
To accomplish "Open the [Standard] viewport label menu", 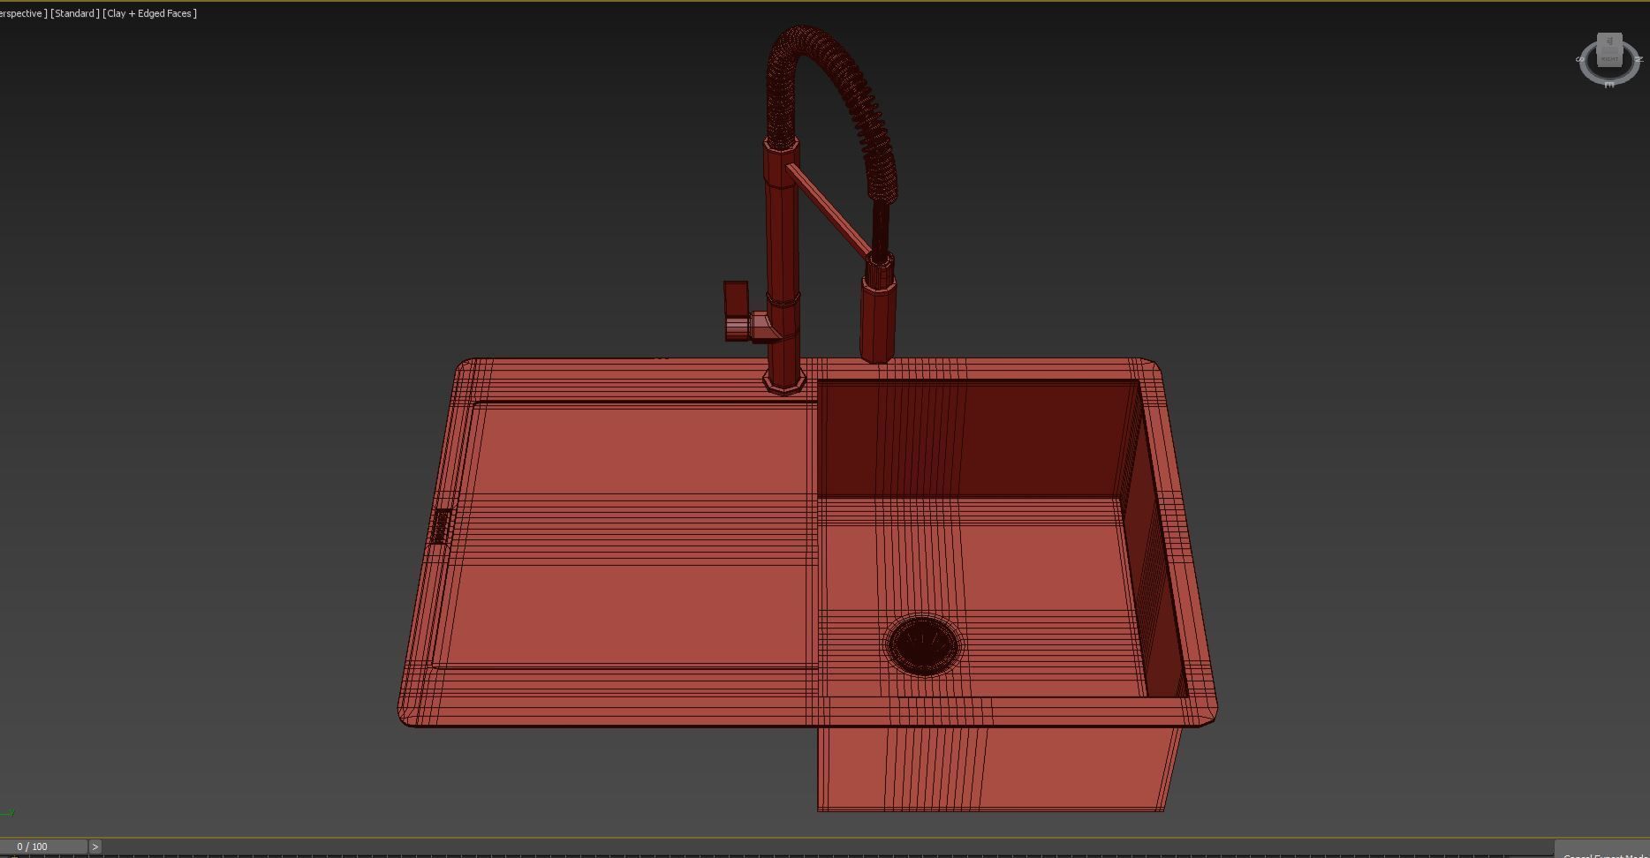I will [75, 13].
